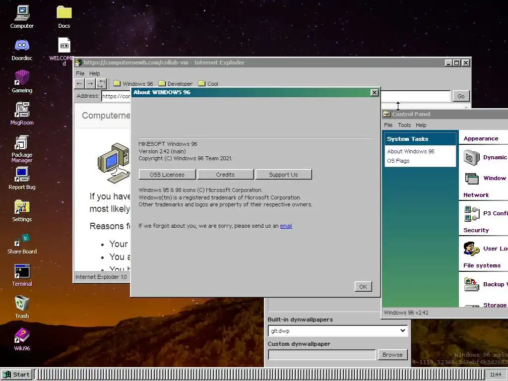
Task: Open User Login item in Control Panel
Action: [x=485, y=249]
